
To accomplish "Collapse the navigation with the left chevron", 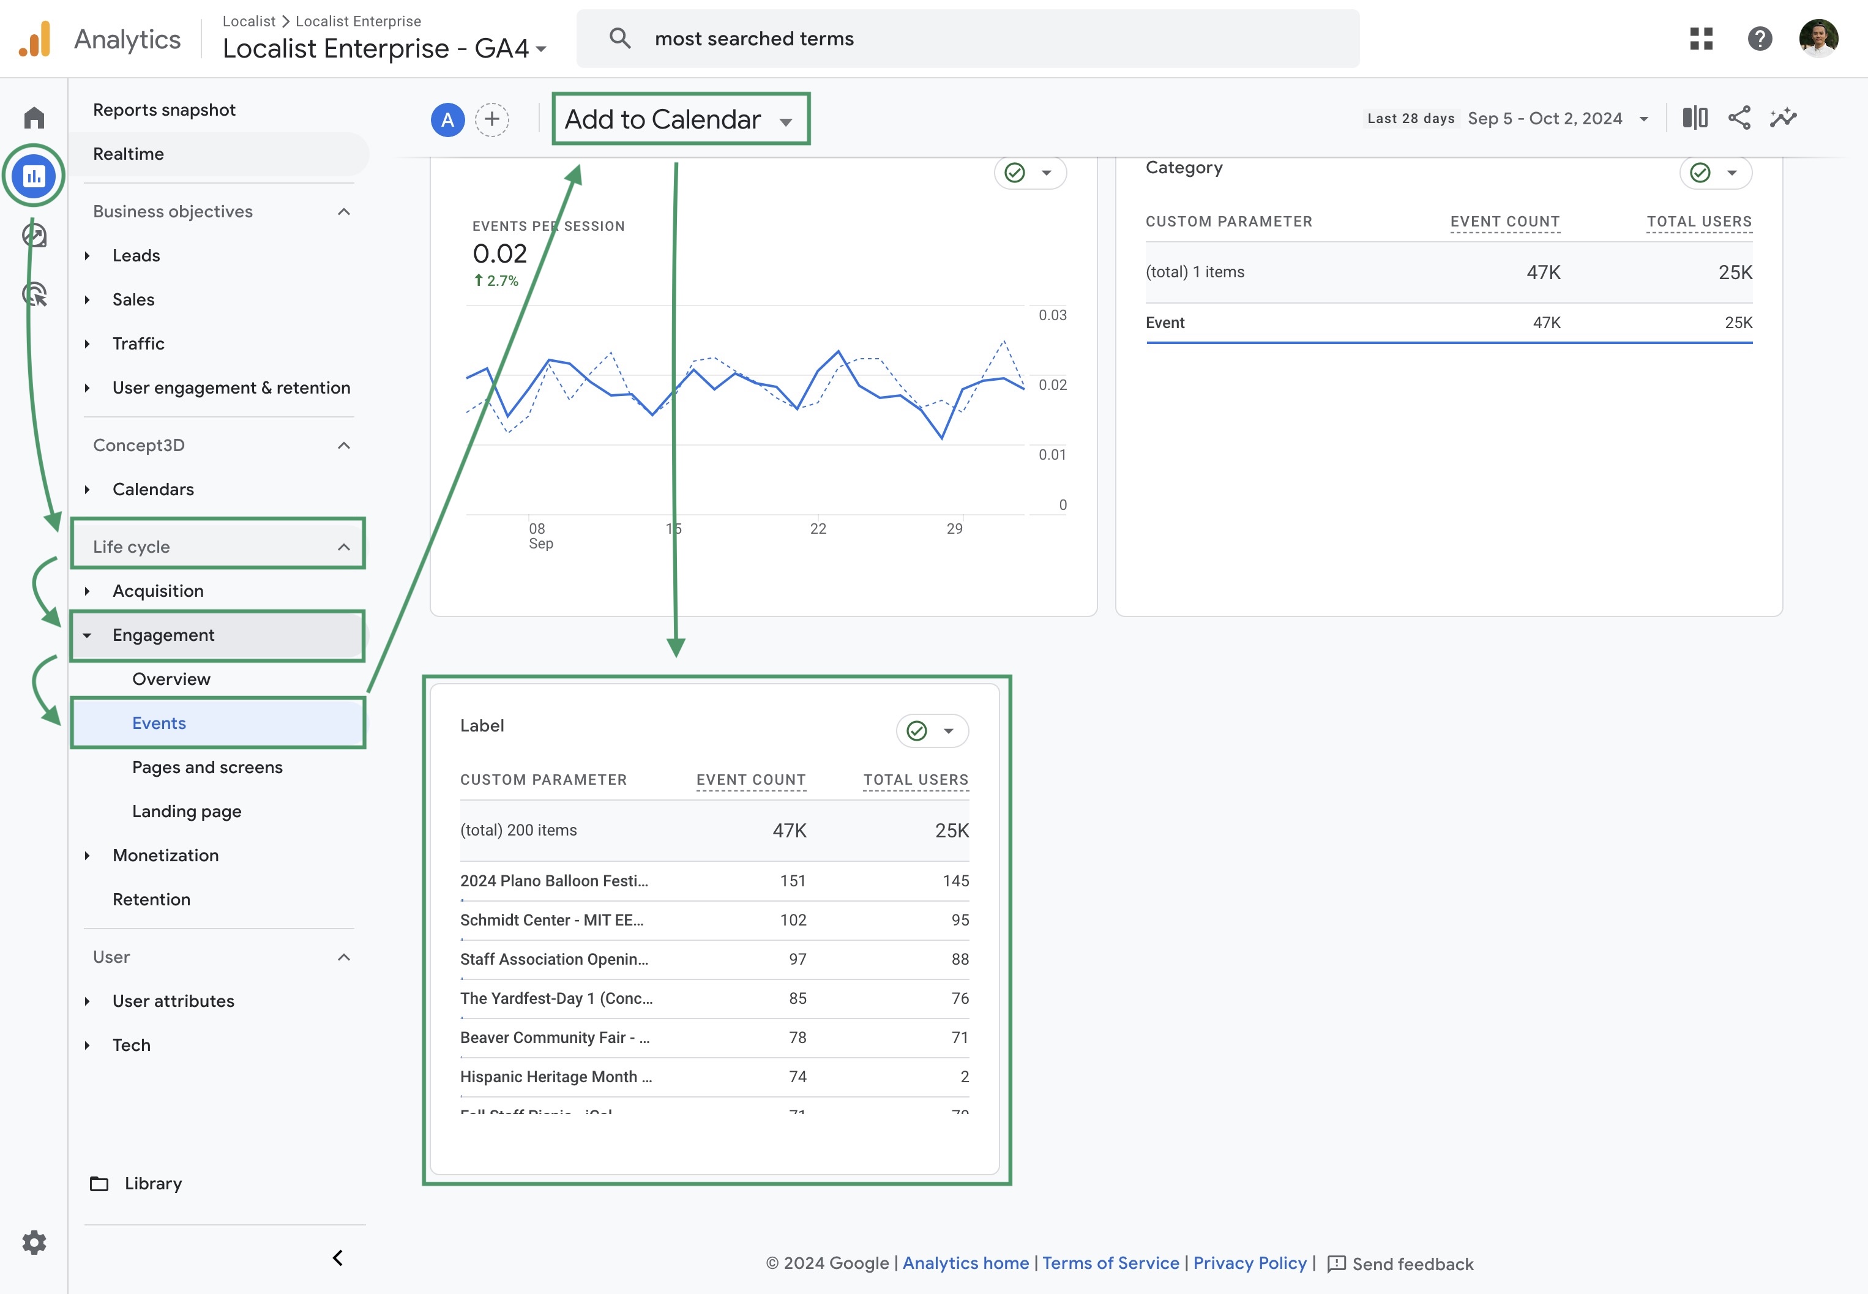I will (337, 1257).
